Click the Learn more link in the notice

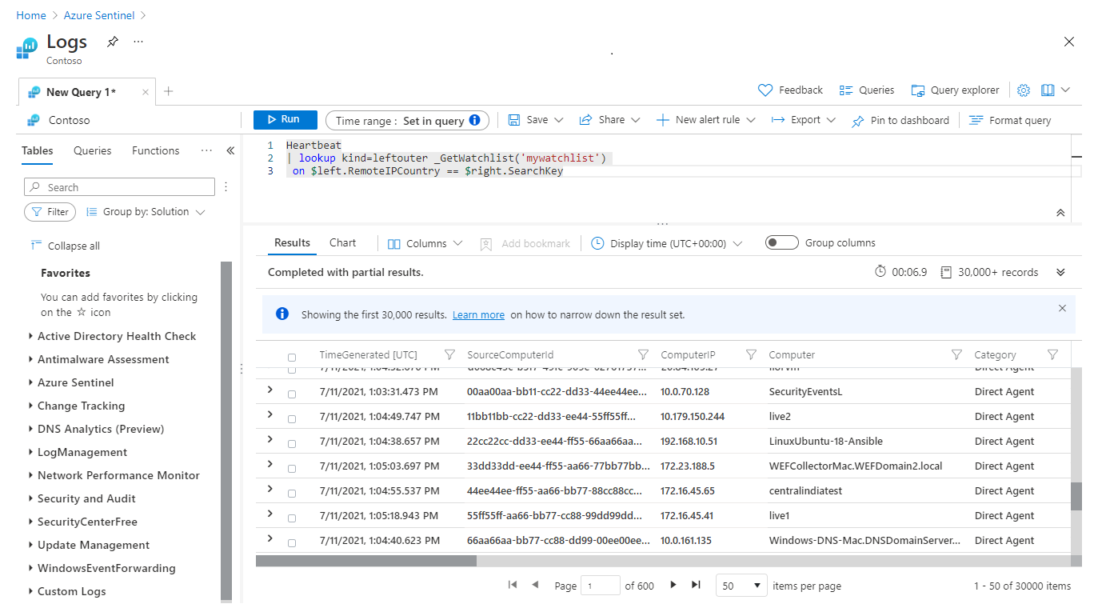pos(478,314)
